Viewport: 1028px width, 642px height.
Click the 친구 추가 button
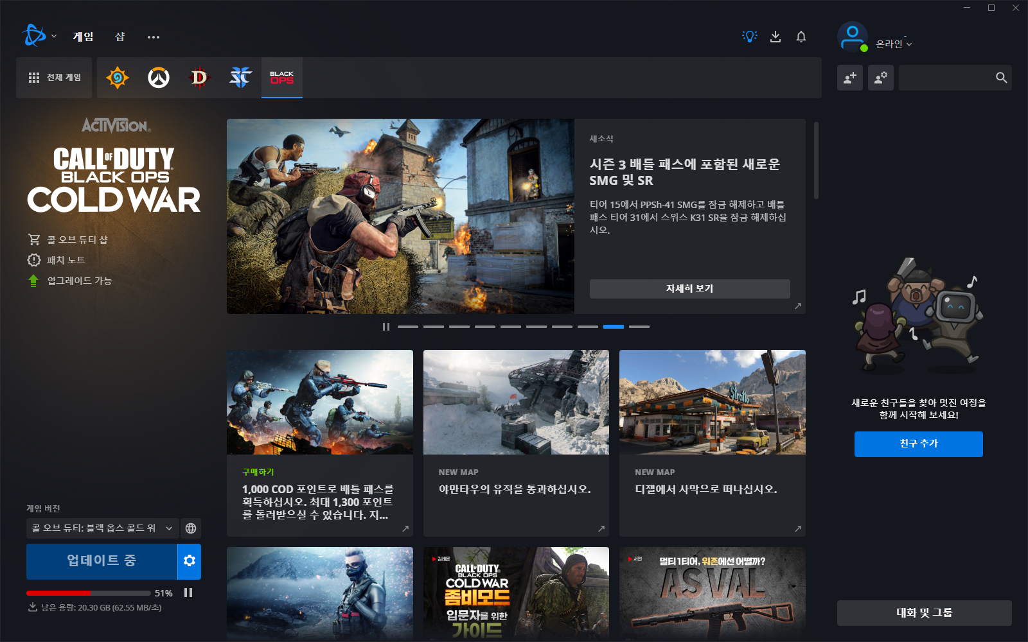pos(919,444)
